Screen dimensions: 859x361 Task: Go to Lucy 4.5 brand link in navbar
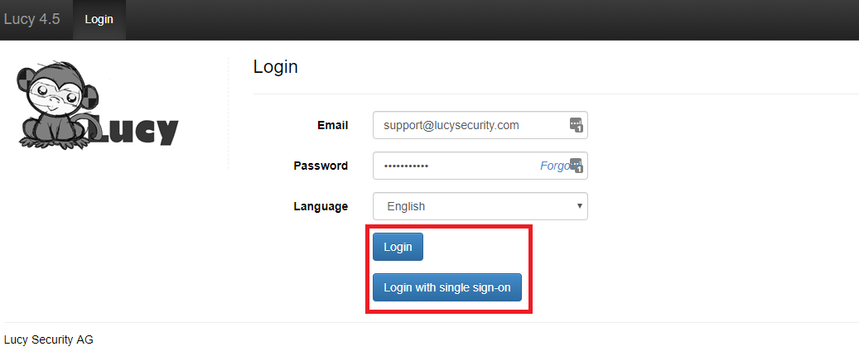click(31, 19)
